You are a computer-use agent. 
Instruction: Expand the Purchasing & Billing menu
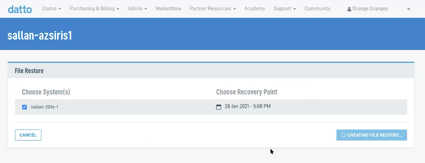point(94,9)
